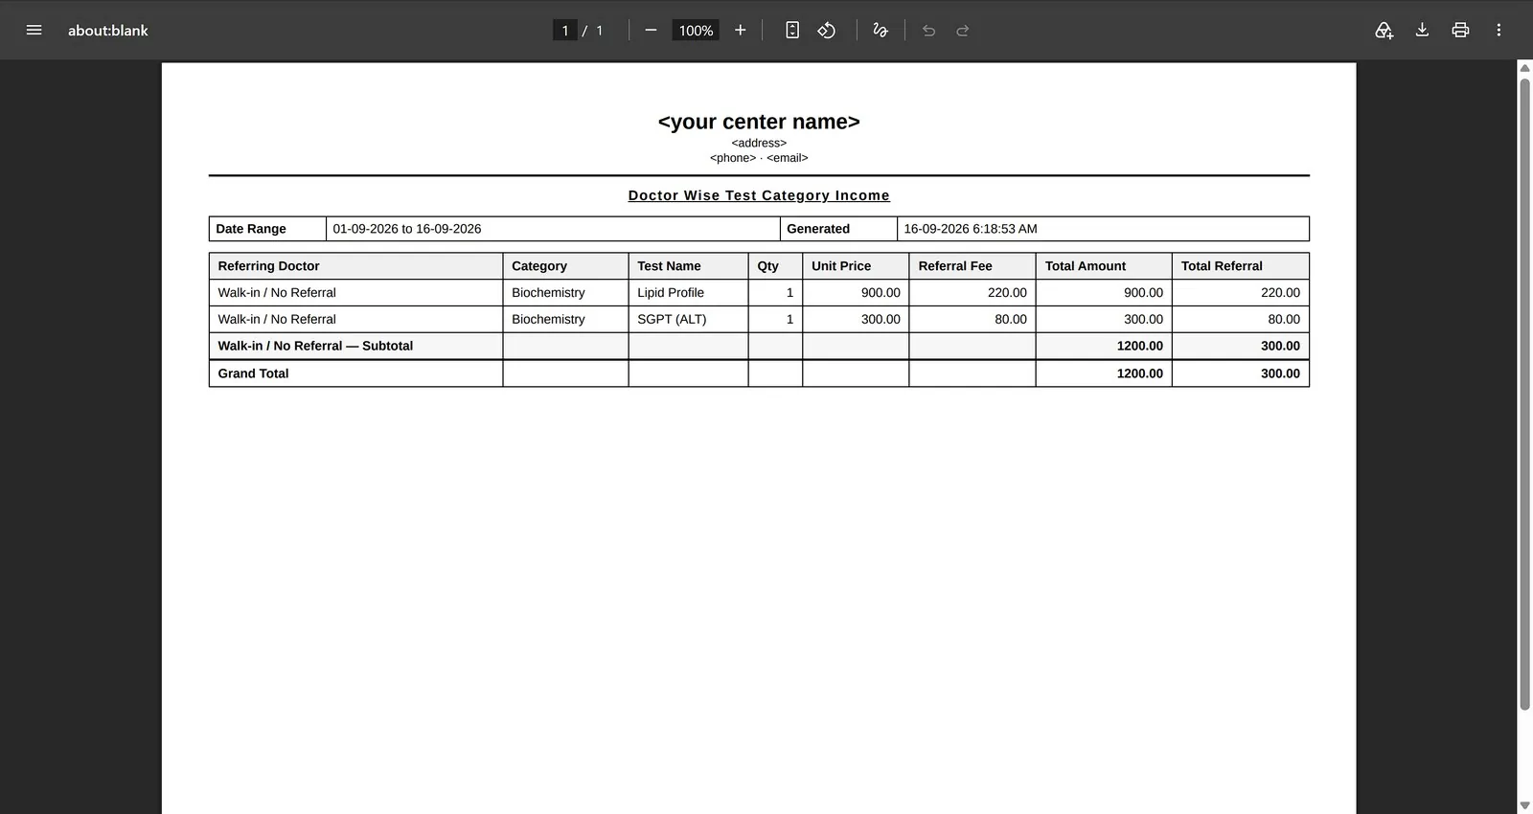The width and height of the screenshot is (1533, 814).
Task: Select the 'Doctor Wise Test Category Income' heading
Action: 759,195
